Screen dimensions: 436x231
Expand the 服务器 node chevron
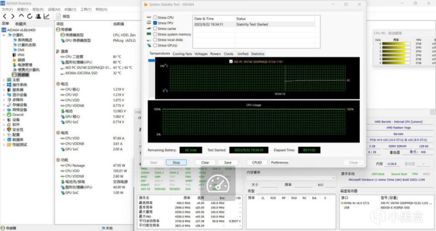coord(3,90)
